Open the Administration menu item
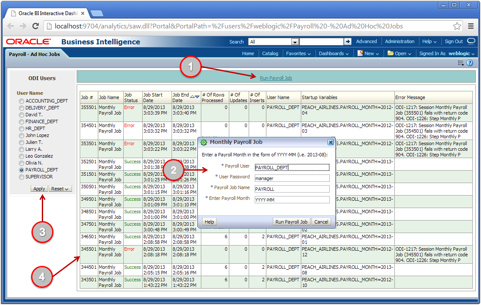Screen dimensions: 481x305 400,41
